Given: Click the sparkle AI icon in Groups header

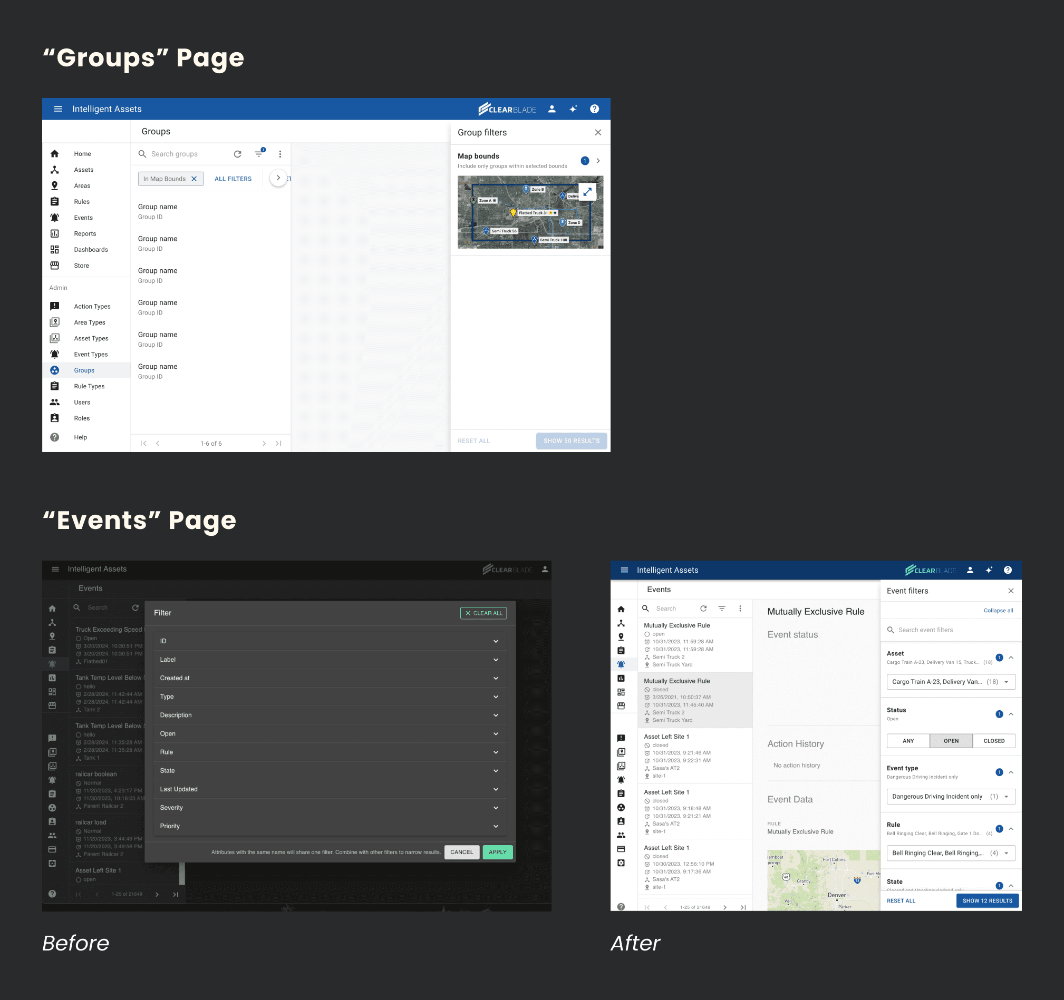Looking at the screenshot, I should pyautogui.click(x=573, y=109).
